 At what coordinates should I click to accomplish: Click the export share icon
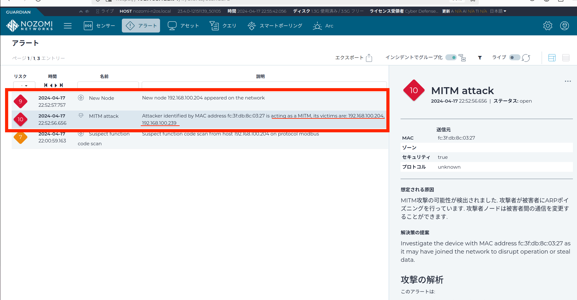click(369, 58)
